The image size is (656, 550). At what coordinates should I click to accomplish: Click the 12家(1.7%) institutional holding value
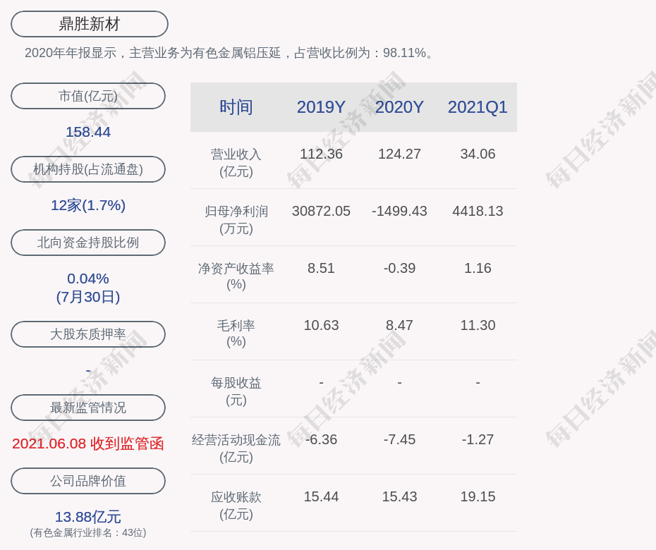[88, 205]
